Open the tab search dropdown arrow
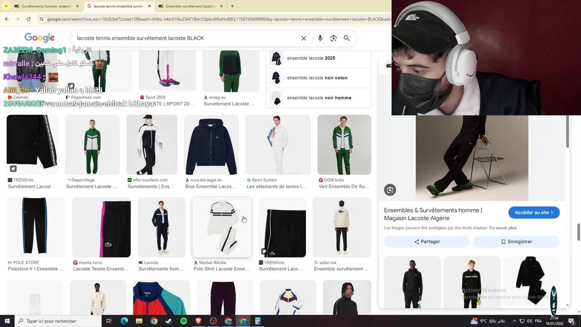Screen dimensions: 581x327 (x=6, y=6)
